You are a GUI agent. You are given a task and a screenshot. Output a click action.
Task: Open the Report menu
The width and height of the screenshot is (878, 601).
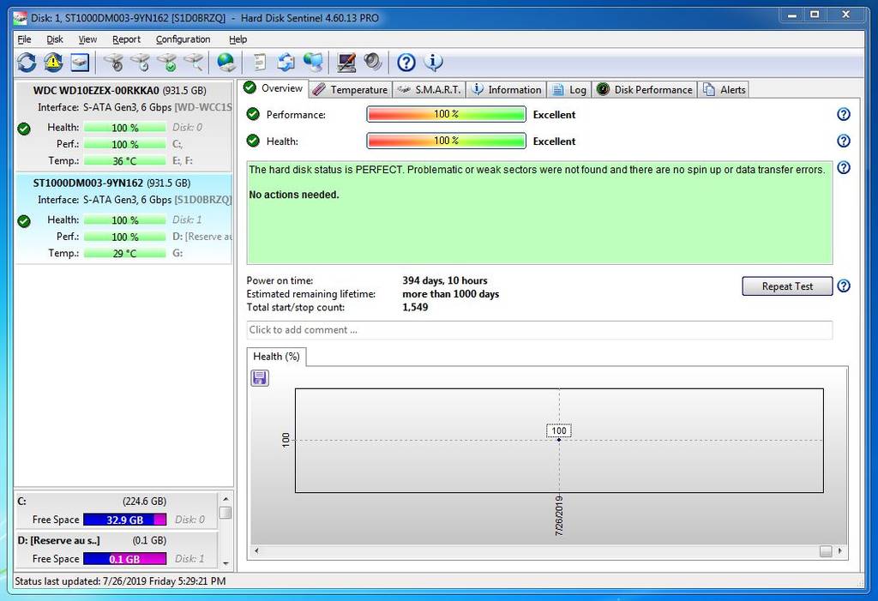click(x=126, y=39)
